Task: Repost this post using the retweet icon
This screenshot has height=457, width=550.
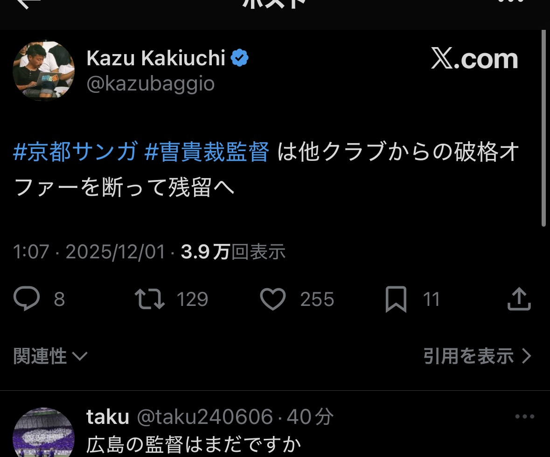Action: click(149, 299)
